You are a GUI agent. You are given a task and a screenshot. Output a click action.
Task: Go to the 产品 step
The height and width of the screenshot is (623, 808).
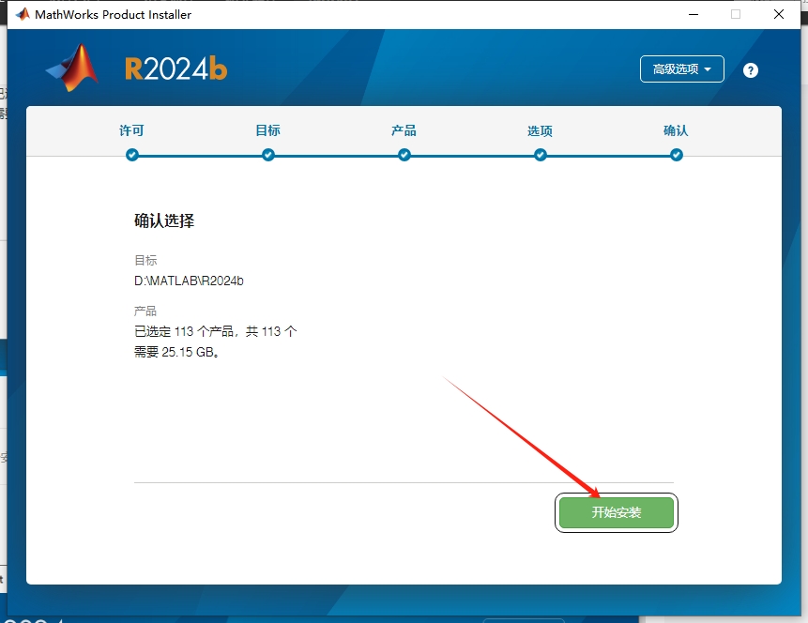pyautogui.click(x=404, y=131)
